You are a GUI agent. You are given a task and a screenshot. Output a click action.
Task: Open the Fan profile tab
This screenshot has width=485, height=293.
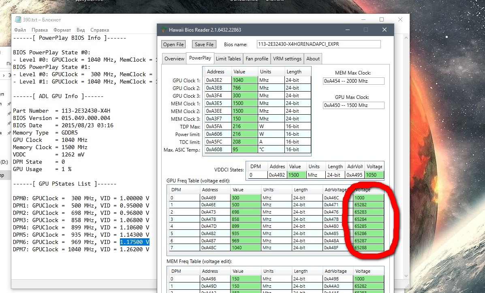tap(257, 58)
